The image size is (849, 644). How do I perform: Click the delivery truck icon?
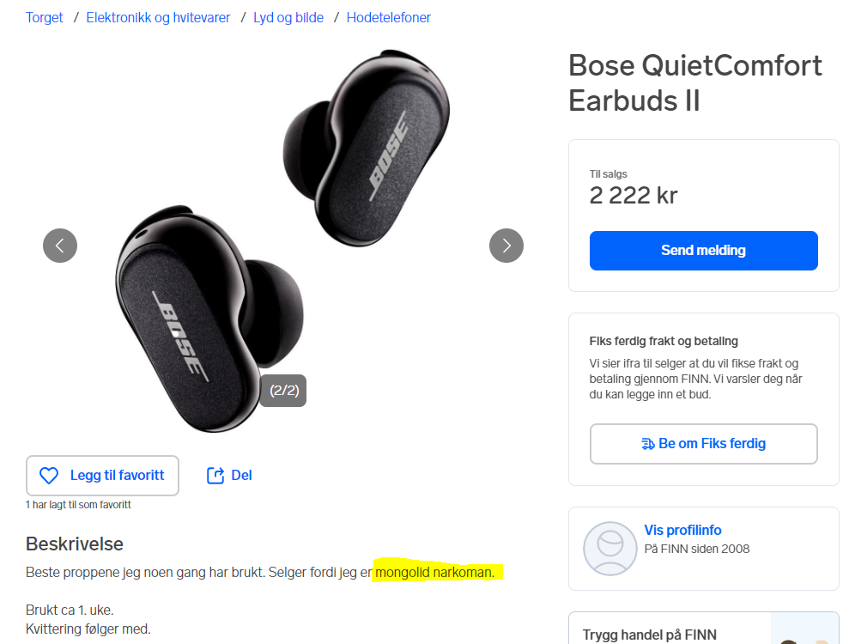pyautogui.click(x=648, y=444)
